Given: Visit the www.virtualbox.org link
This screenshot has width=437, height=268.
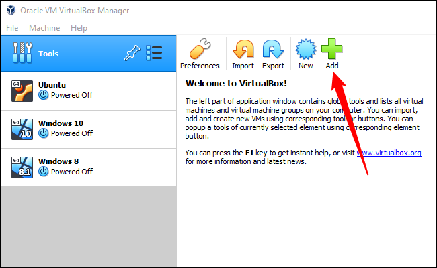Looking at the screenshot, I should 389,153.
